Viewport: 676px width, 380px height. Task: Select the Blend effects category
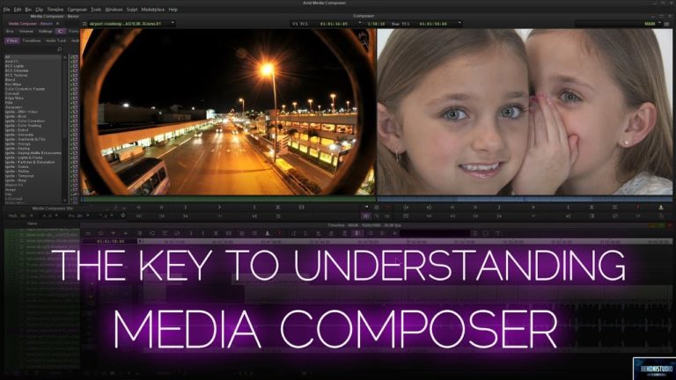33,80
